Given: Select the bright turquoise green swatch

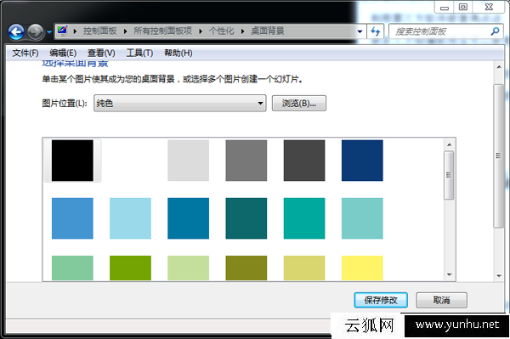Looking at the screenshot, I should click(304, 218).
